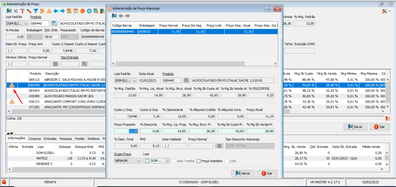396x187 pixels.
Task: Click the gray X delete icon in the main toolbar
Action: point(16,11)
